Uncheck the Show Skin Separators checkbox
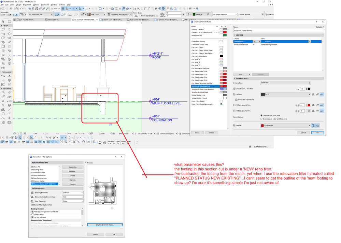 237,100
